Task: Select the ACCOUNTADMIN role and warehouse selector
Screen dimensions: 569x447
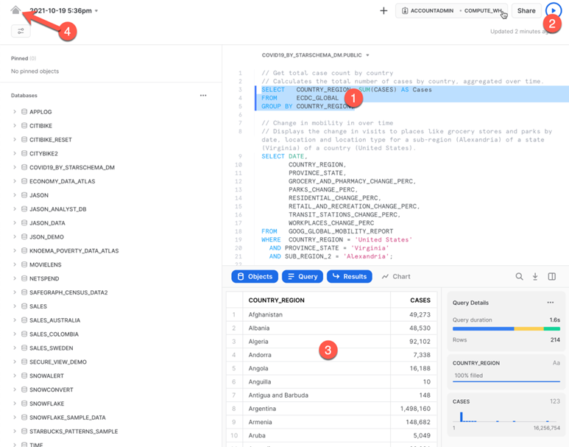Action: point(452,11)
